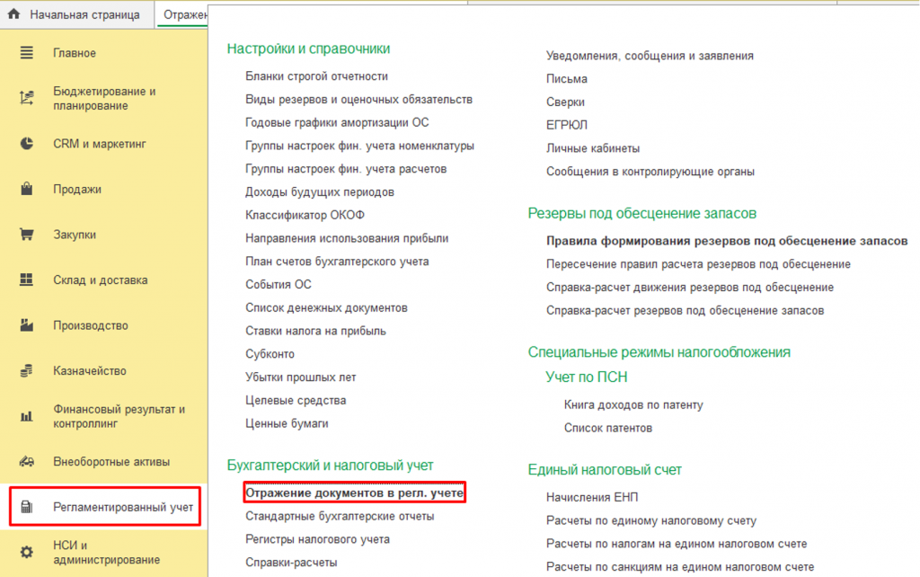This screenshot has height=577, width=920.
Task: Open Стандартные бухгалтерские отчеты
Action: [340, 516]
